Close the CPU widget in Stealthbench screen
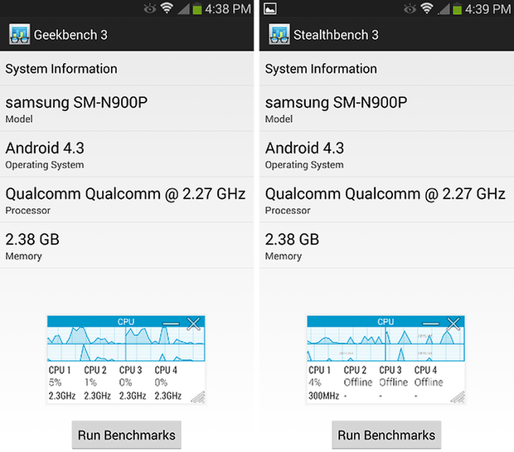Viewport: 514px width, 452px height. coord(453,323)
